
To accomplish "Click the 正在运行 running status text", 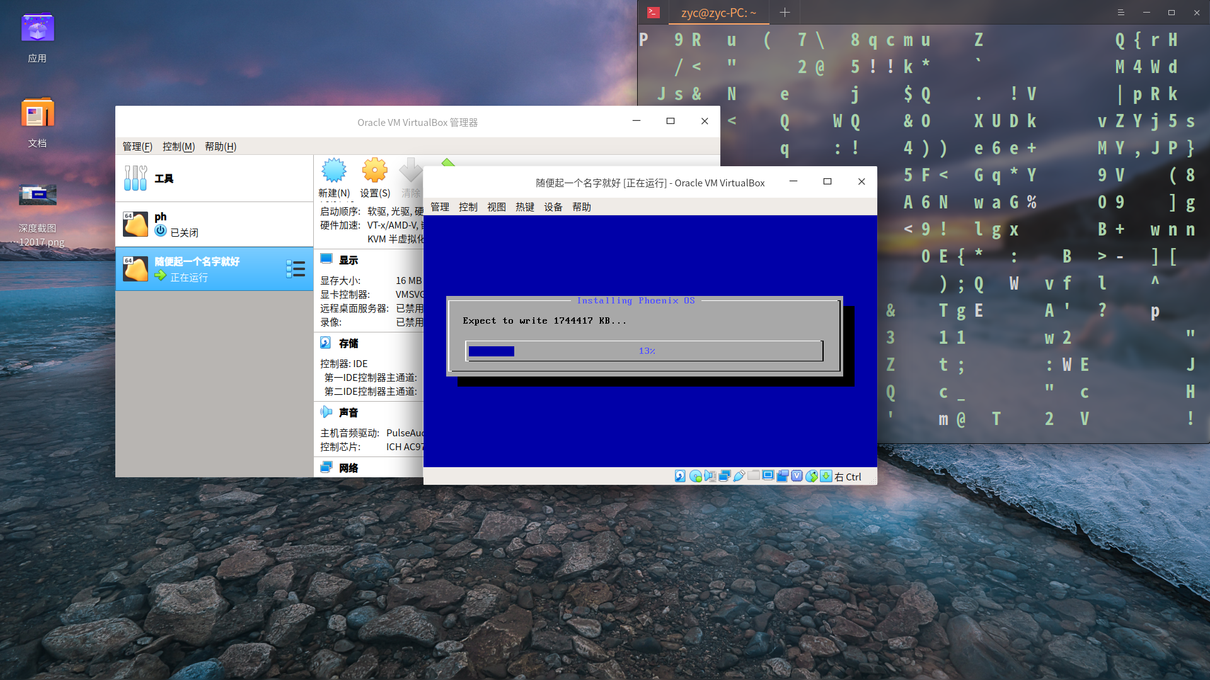I will tap(189, 277).
